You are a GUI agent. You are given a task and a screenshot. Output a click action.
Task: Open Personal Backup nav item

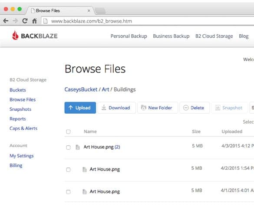(129, 36)
